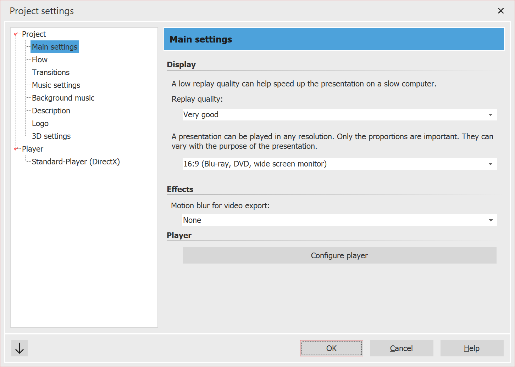Open the Help documentation
The width and height of the screenshot is (515, 367).
click(x=472, y=348)
